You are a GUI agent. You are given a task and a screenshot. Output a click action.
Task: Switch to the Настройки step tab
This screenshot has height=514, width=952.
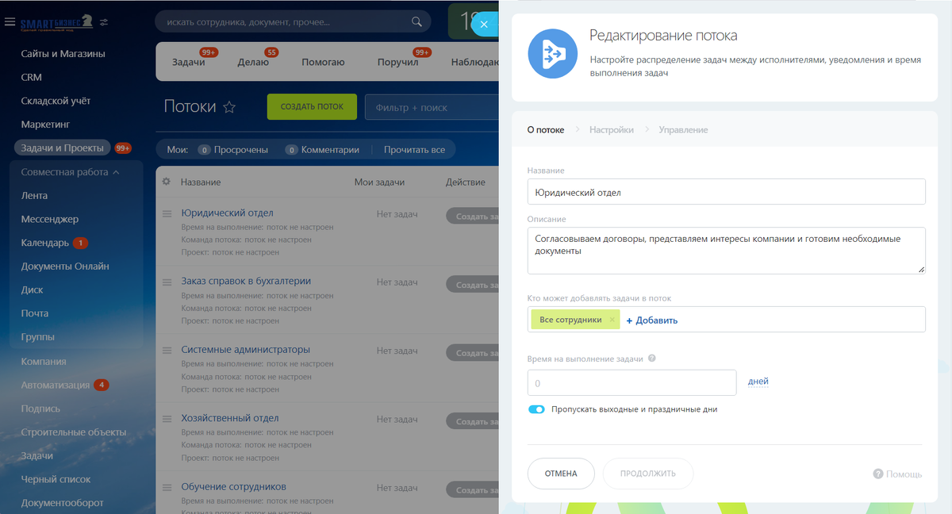click(611, 129)
